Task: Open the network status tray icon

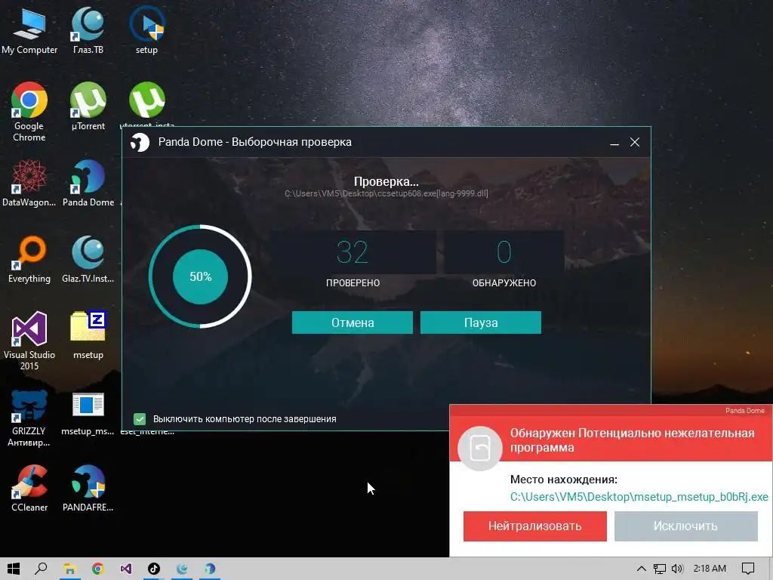Action: 659,569
